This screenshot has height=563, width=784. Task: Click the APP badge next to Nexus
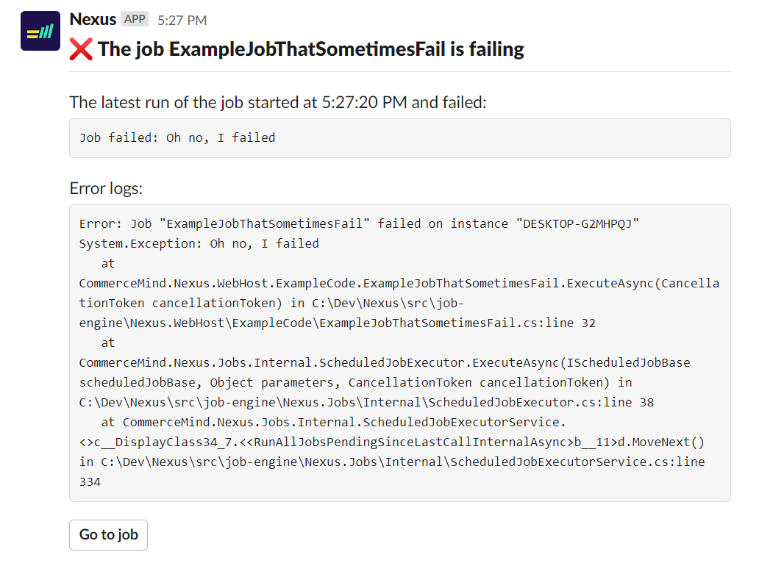(135, 19)
